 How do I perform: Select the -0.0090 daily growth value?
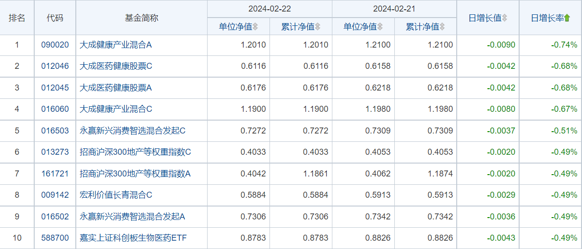pyautogui.click(x=501, y=45)
